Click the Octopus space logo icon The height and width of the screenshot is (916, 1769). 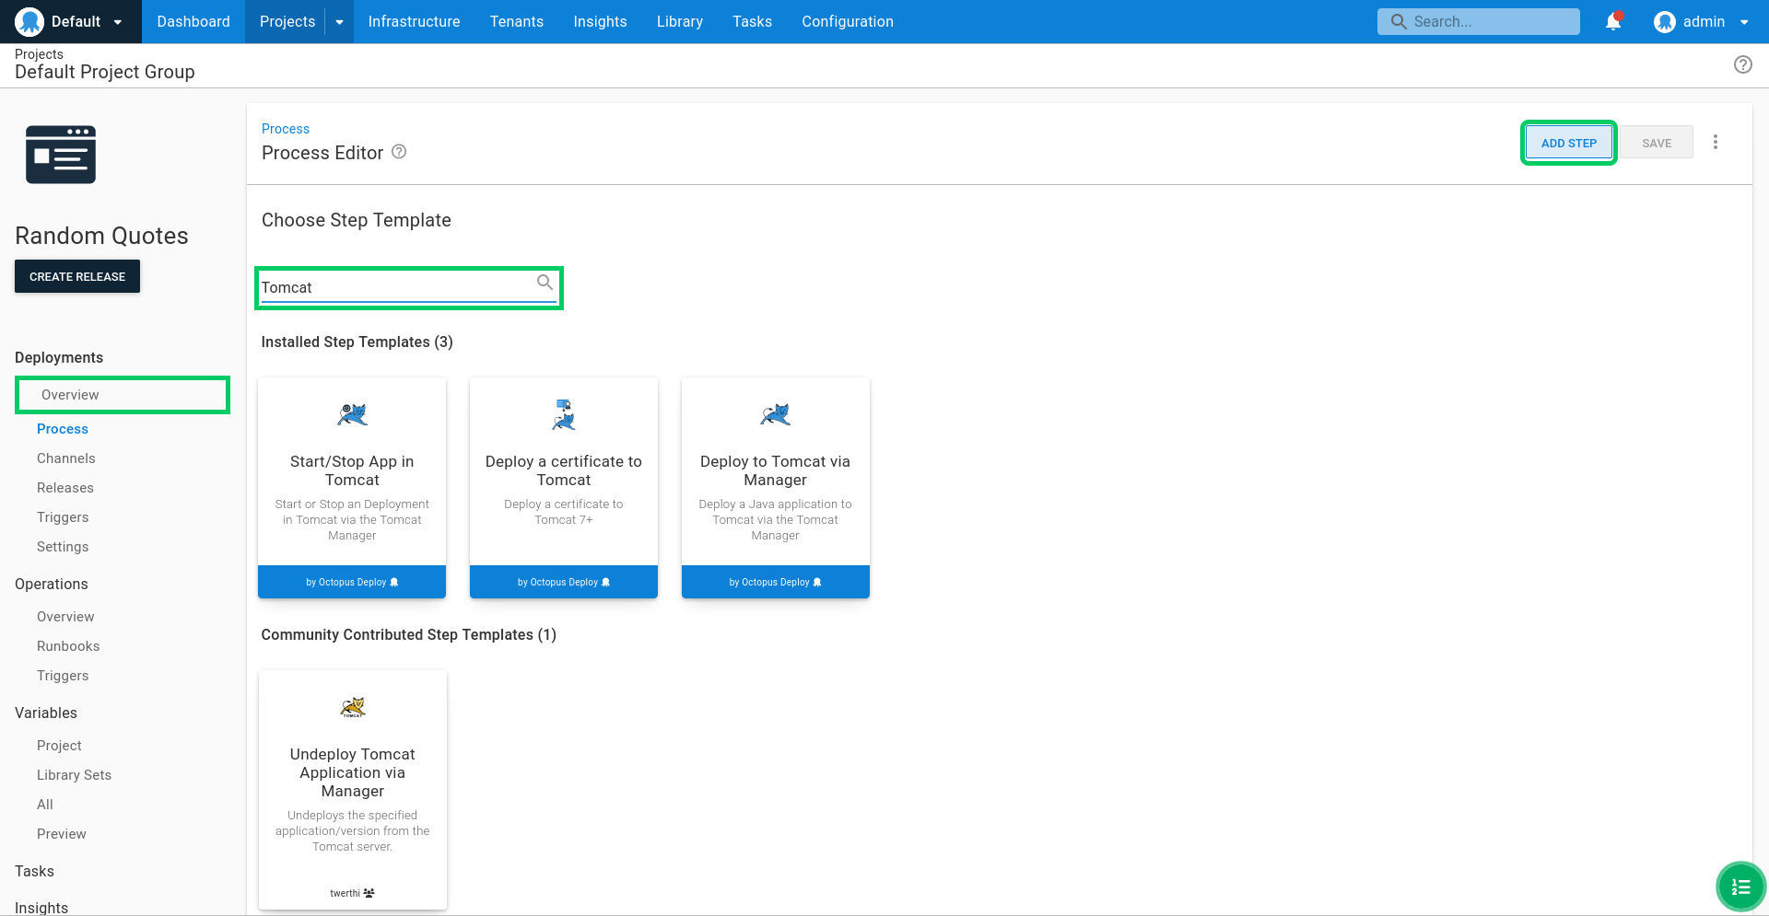coord(29,21)
